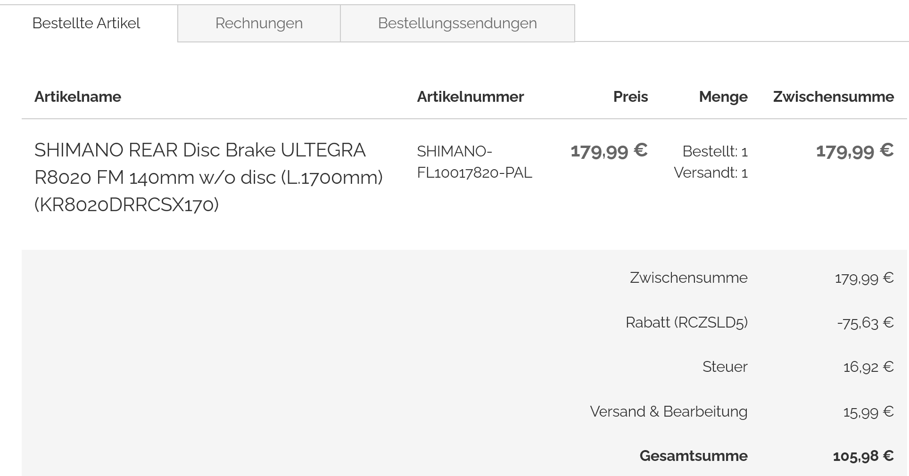The image size is (909, 476).
Task: Click the Zwischensumme column header
Action: coord(833,97)
